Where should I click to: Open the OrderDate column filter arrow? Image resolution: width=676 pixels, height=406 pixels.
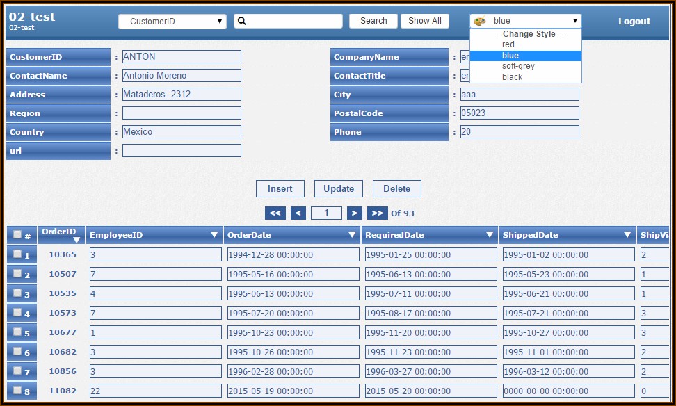(351, 234)
